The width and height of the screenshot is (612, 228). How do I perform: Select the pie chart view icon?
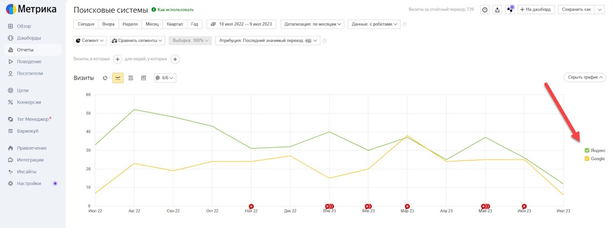[x=105, y=78]
